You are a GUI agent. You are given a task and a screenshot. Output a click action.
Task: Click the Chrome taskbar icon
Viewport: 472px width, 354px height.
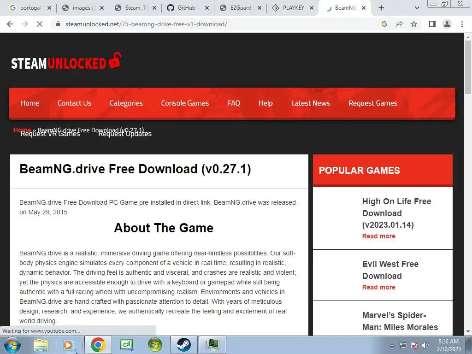(98, 345)
